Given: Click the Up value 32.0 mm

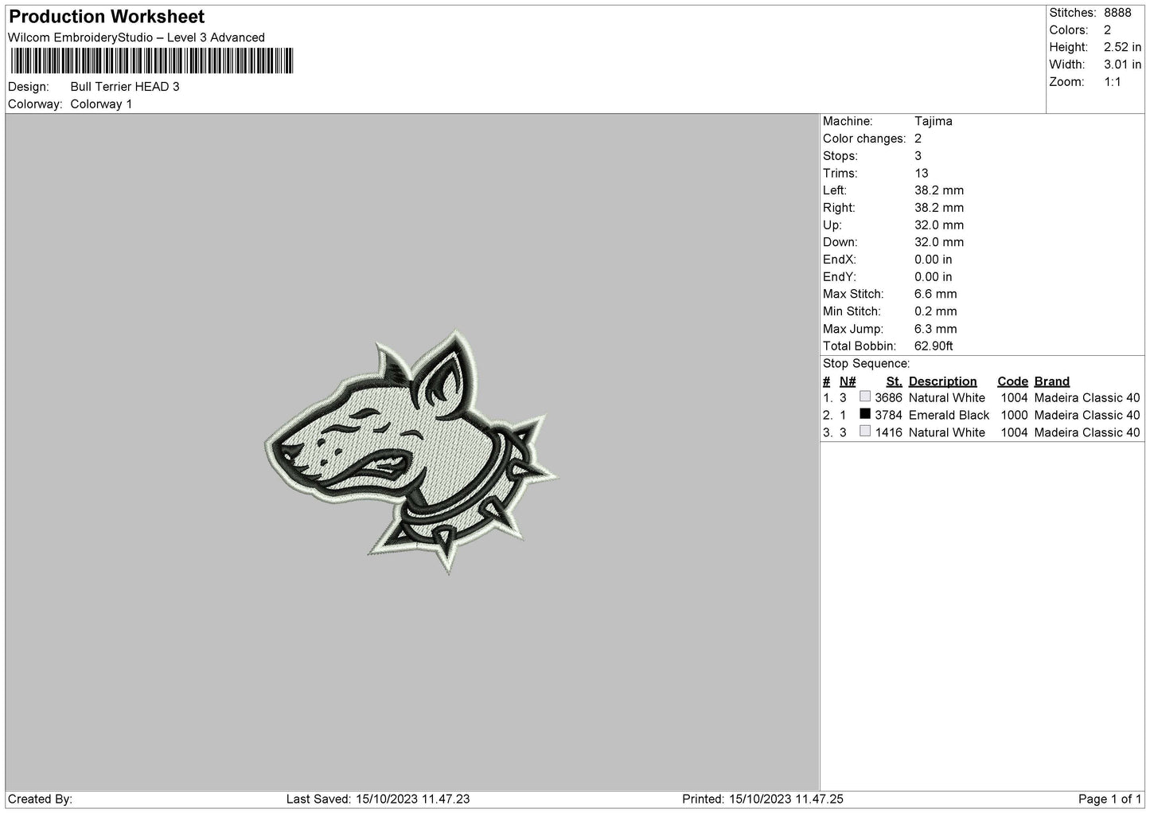Looking at the screenshot, I should point(939,225).
